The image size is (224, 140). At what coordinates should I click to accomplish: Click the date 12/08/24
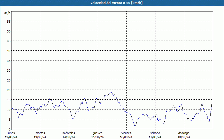click(x=11, y=137)
